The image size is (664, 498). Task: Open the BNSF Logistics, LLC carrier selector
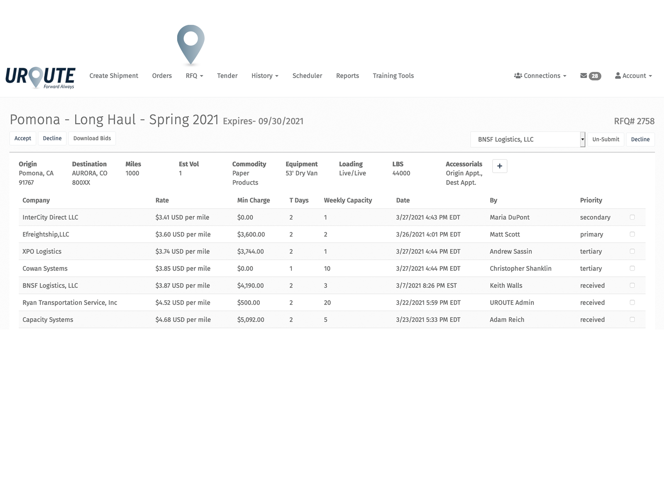[527, 139]
